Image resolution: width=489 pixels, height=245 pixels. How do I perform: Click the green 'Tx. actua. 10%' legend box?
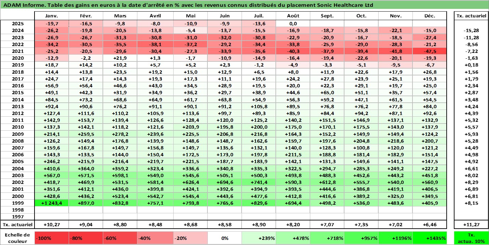pos(471,238)
